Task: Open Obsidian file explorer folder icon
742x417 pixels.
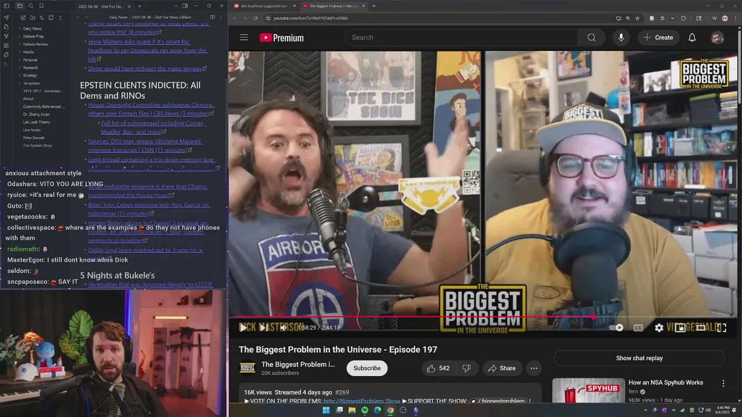Action: pos(20,6)
